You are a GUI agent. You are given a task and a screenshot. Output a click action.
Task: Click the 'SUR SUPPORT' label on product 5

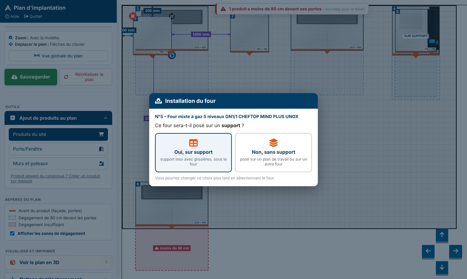[416, 36]
